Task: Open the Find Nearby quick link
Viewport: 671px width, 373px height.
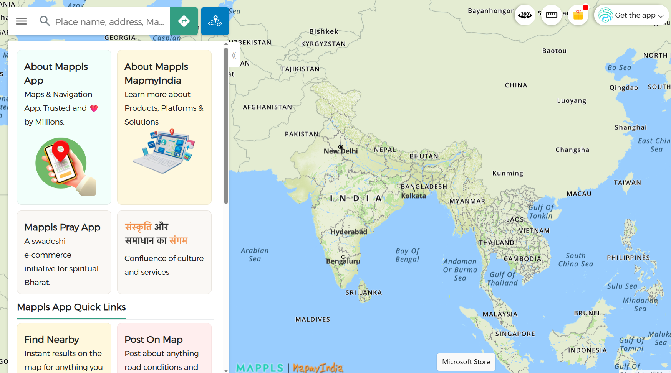Action: tap(64, 349)
